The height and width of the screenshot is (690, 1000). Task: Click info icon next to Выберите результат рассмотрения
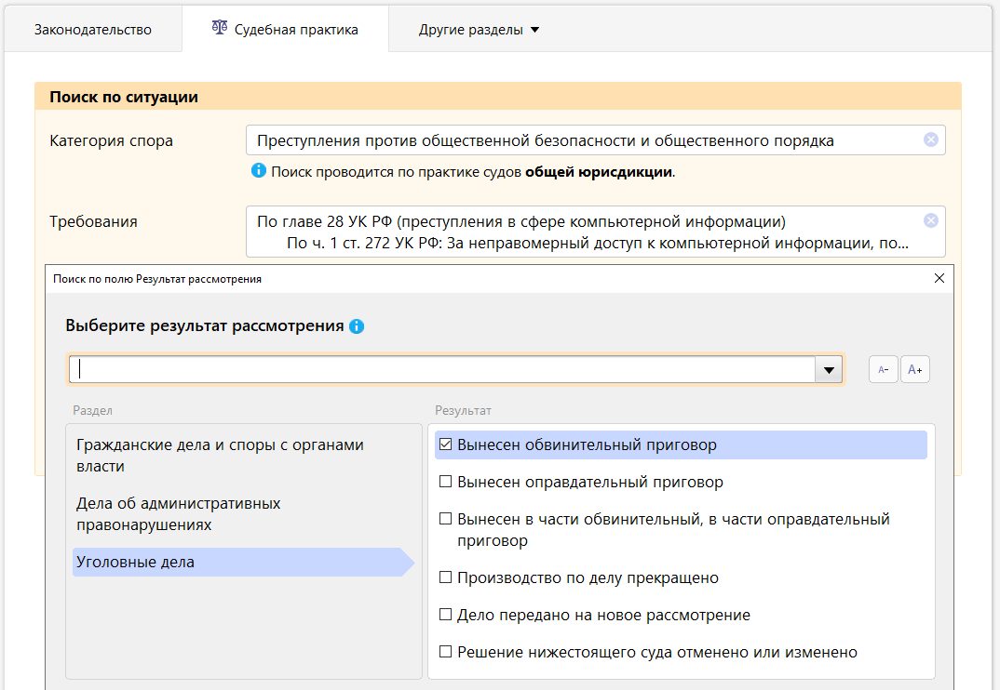[x=357, y=326]
